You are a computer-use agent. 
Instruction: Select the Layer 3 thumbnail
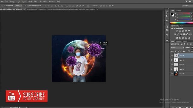point(176,74)
